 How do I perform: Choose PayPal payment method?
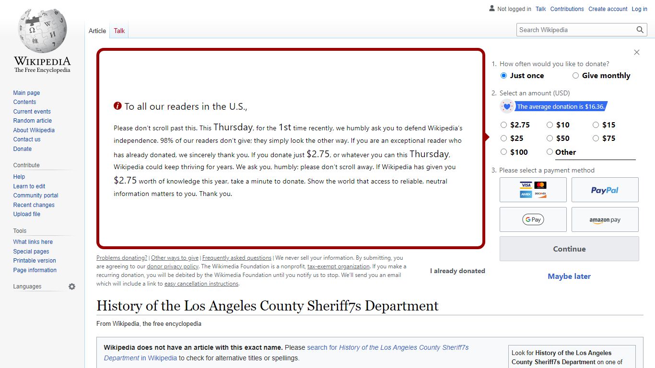[x=605, y=190]
